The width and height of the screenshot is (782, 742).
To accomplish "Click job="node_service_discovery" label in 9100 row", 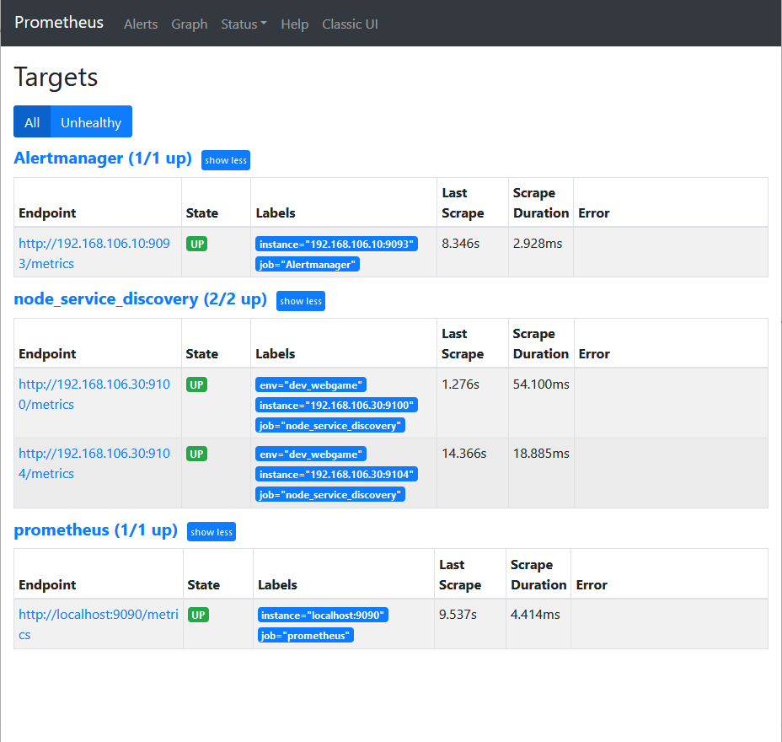I will [330, 426].
